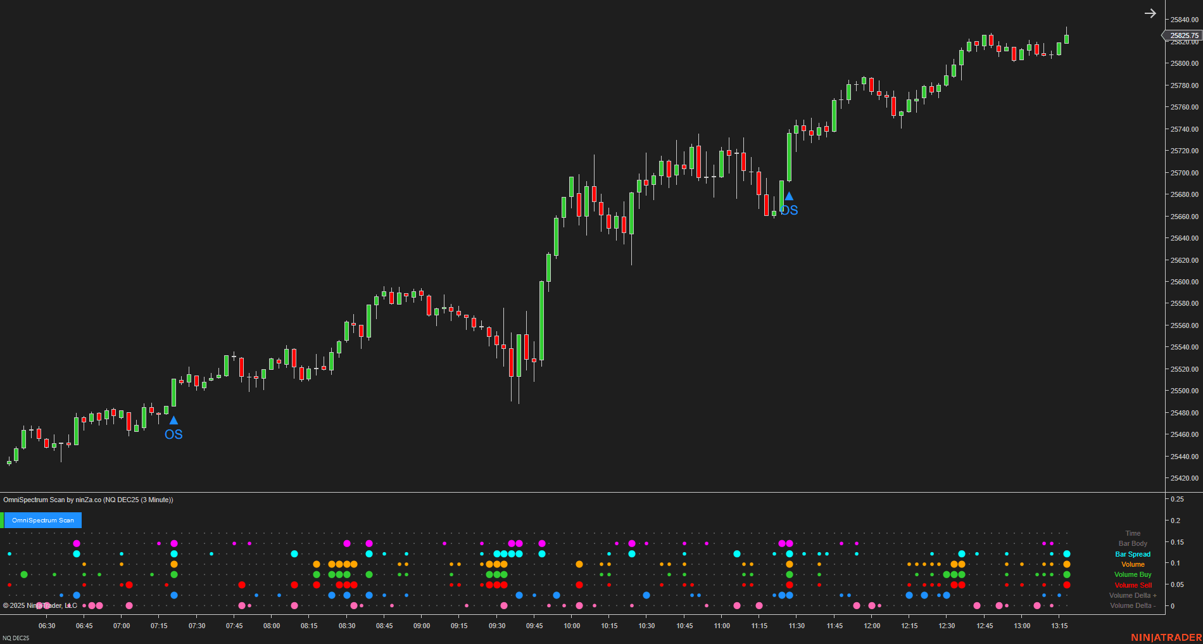The image size is (1203, 644).
Task: Click the Volume Delta + legend label
Action: (1133, 595)
